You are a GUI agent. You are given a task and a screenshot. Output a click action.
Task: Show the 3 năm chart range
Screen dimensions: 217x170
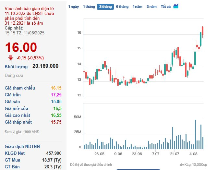[151, 6]
